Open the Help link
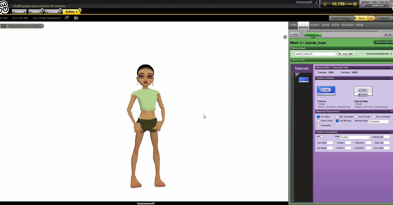This screenshot has height=205, width=393. (x=375, y=2)
